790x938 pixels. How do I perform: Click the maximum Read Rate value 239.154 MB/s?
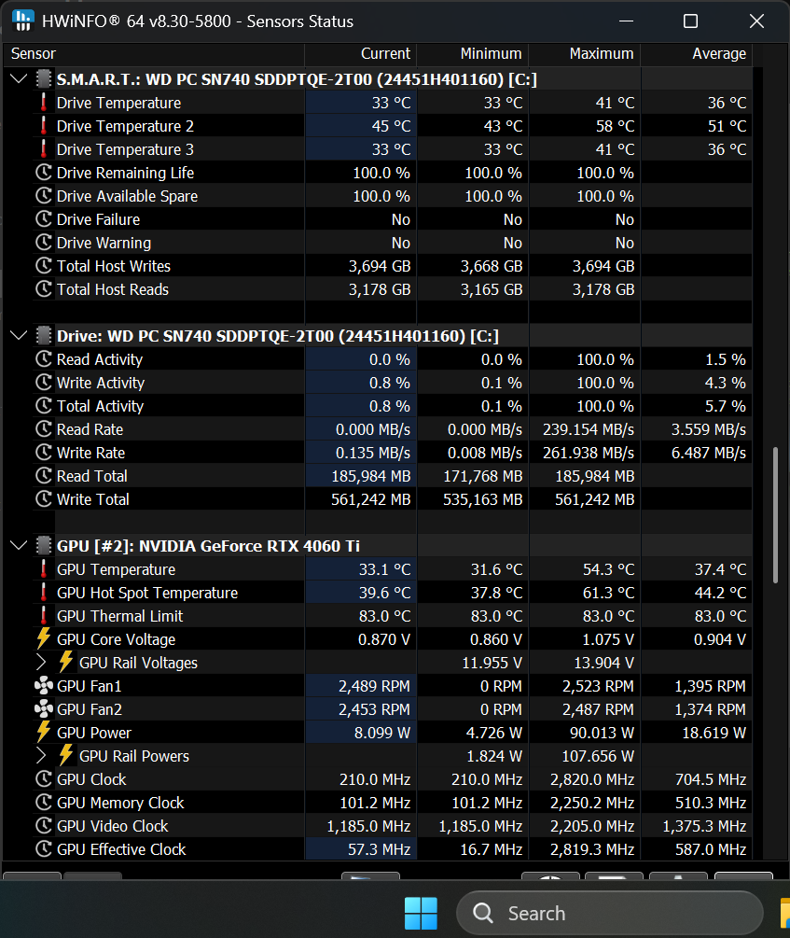(x=589, y=429)
